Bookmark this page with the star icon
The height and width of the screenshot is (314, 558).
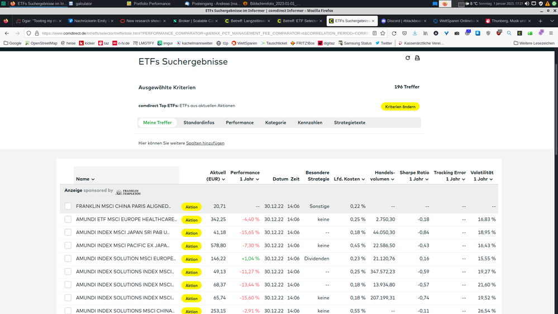coord(383,33)
